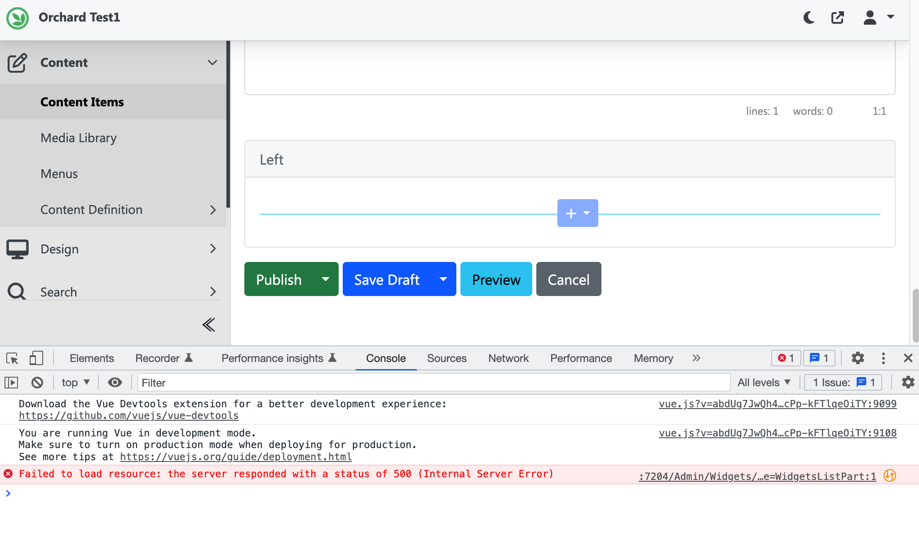Open the site in a new window icon
The height and width of the screenshot is (549, 919).
pyautogui.click(x=838, y=17)
